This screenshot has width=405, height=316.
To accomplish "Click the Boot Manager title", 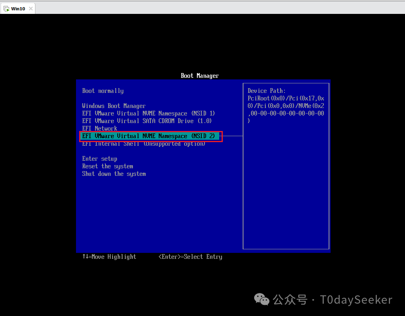I will [x=200, y=75].
